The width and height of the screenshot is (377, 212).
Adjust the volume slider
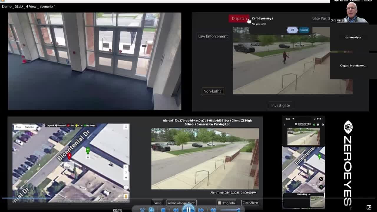pyautogui.click(x=230, y=210)
